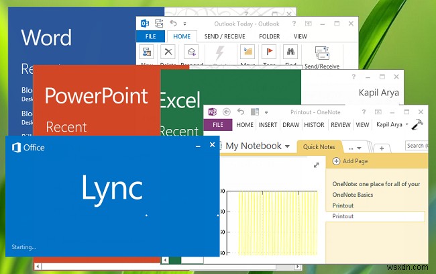Click the Outlook app icon in title bar
Image resolution: width=436 pixels, height=274 pixels.
[x=145, y=24]
